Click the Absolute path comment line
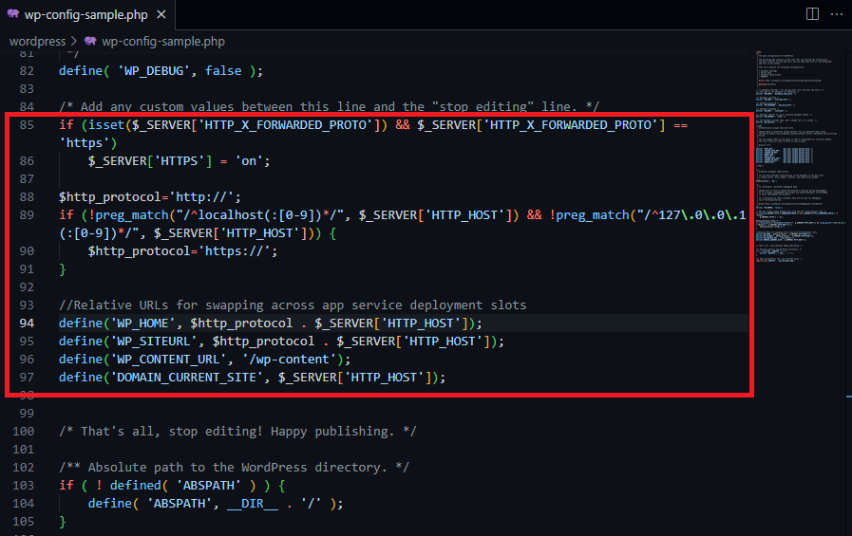 point(234,467)
